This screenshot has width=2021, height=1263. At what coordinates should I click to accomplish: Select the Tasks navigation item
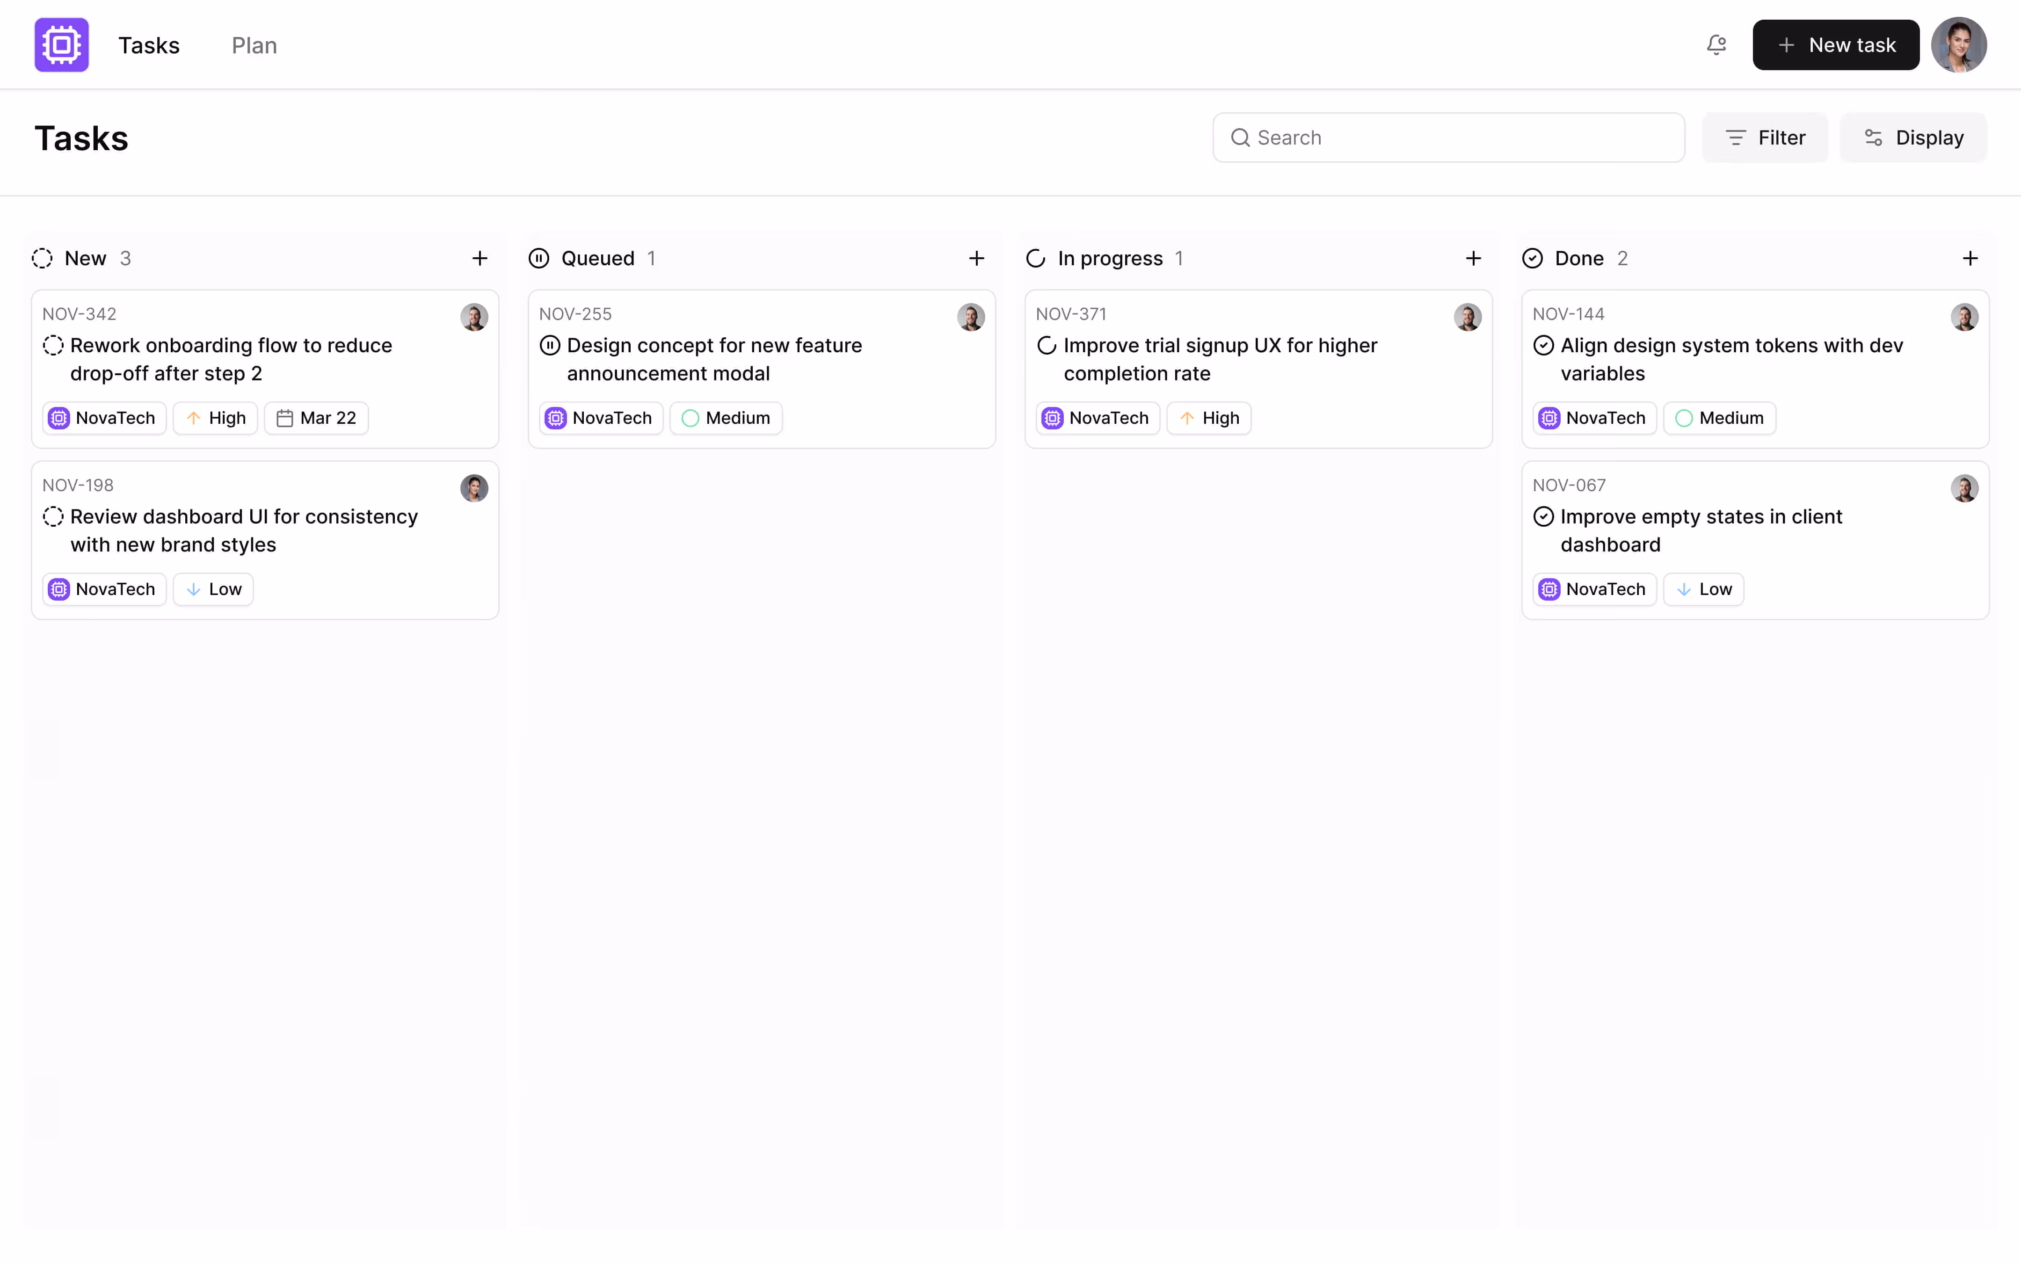[150, 44]
